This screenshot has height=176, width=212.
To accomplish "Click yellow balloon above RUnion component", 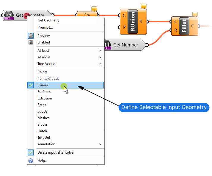I will pos(144,6).
